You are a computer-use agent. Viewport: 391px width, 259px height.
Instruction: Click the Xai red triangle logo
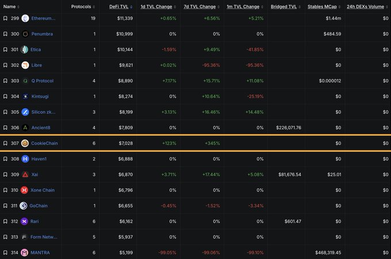coord(25,174)
